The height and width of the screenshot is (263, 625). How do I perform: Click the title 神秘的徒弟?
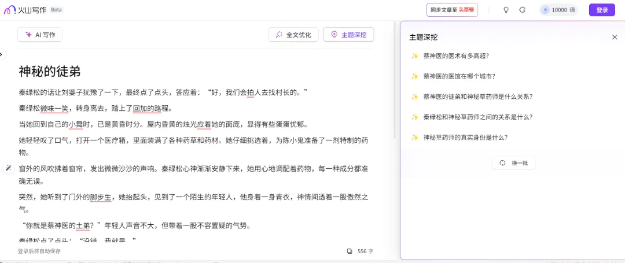click(50, 72)
